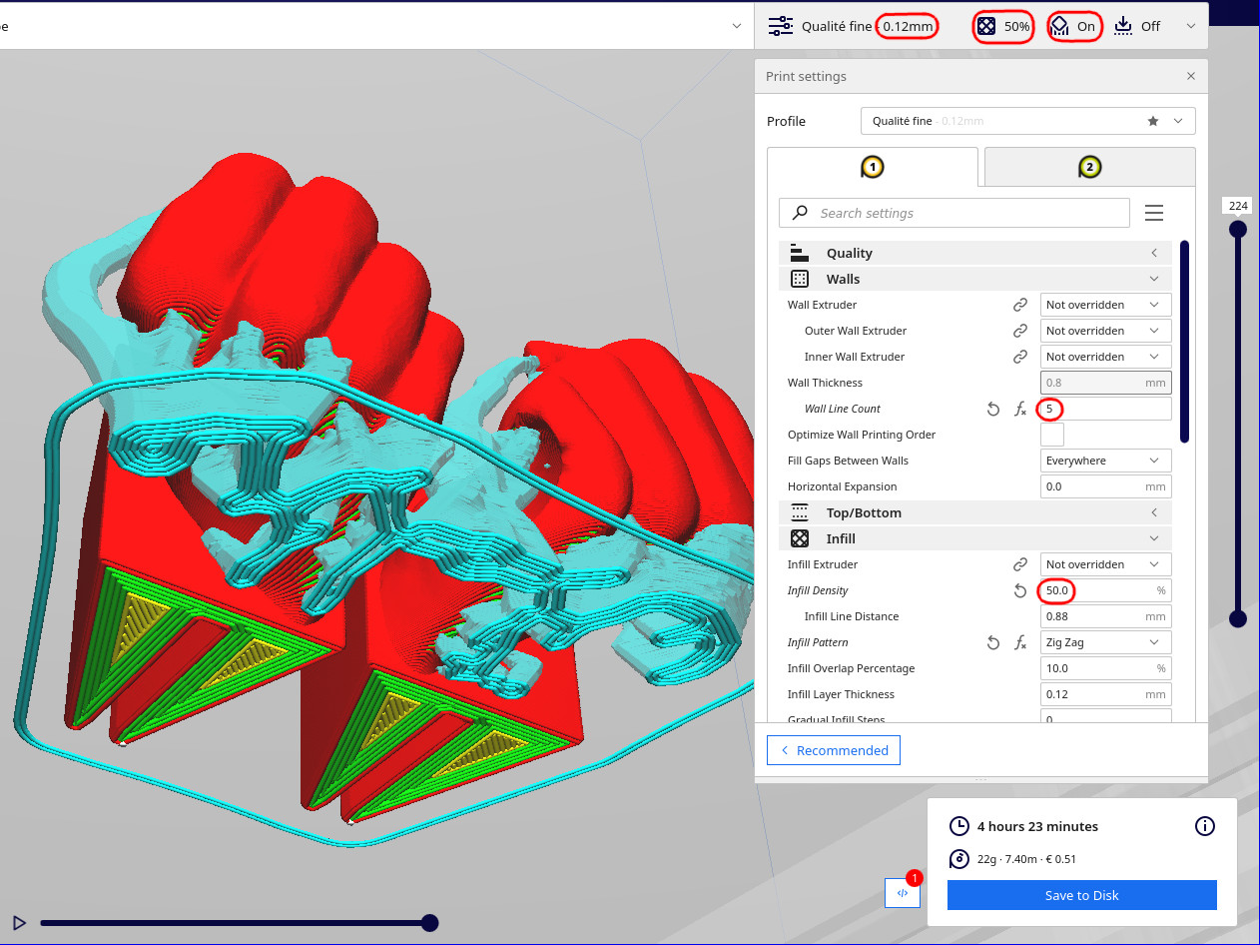Click the Infill category icon

click(x=799, y=538)
